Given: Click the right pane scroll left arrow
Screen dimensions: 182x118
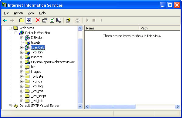Looking at the screenshot, I should [x=87, y=107].
